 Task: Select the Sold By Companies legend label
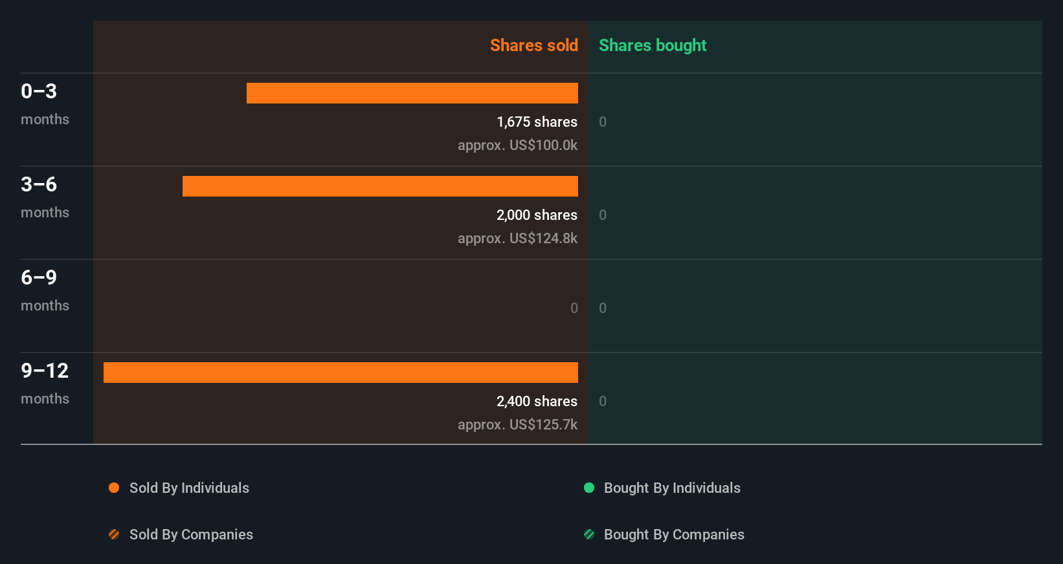191,535
